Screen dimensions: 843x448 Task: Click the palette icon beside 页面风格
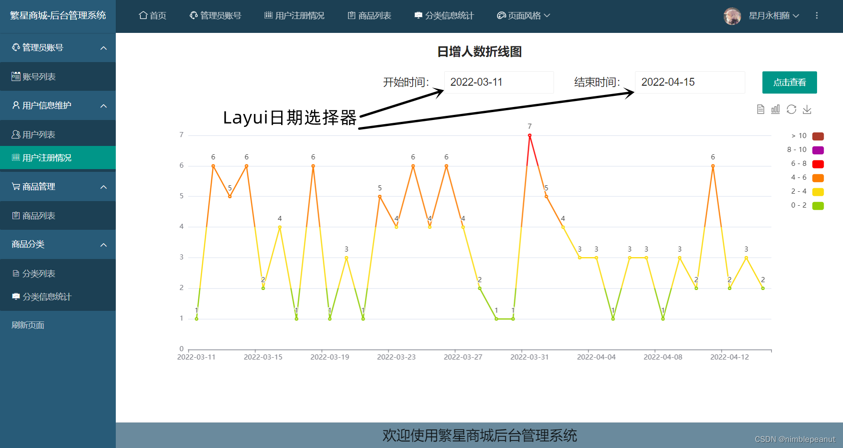click(x=501, y=15)
